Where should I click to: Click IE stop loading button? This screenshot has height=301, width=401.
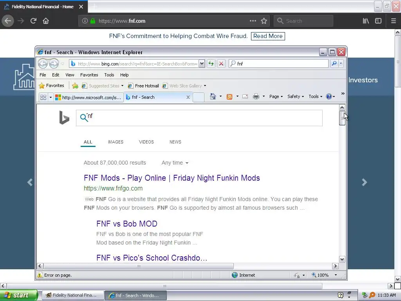[x=221, y=63]
